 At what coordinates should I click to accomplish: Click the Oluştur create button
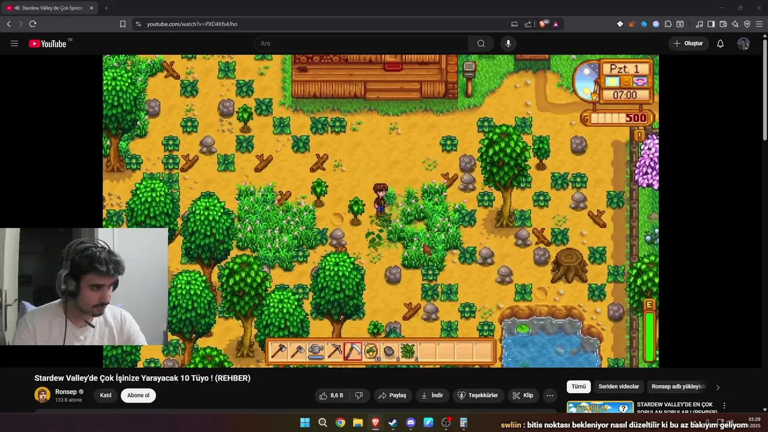tap(688, 43)
